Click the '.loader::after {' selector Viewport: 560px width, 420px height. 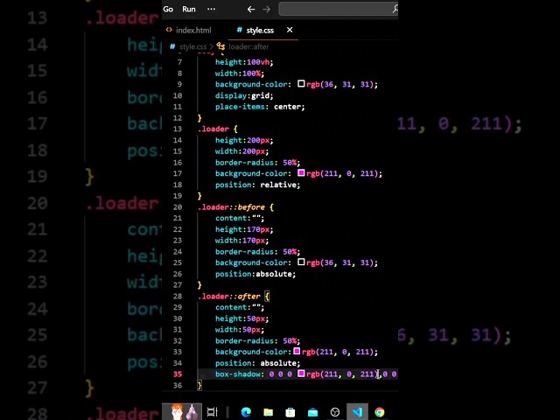234,297
